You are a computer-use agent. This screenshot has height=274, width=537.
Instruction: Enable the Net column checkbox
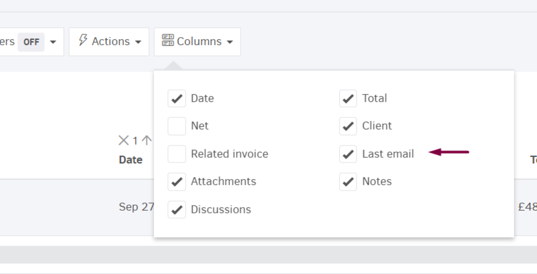tap(177, 126)
